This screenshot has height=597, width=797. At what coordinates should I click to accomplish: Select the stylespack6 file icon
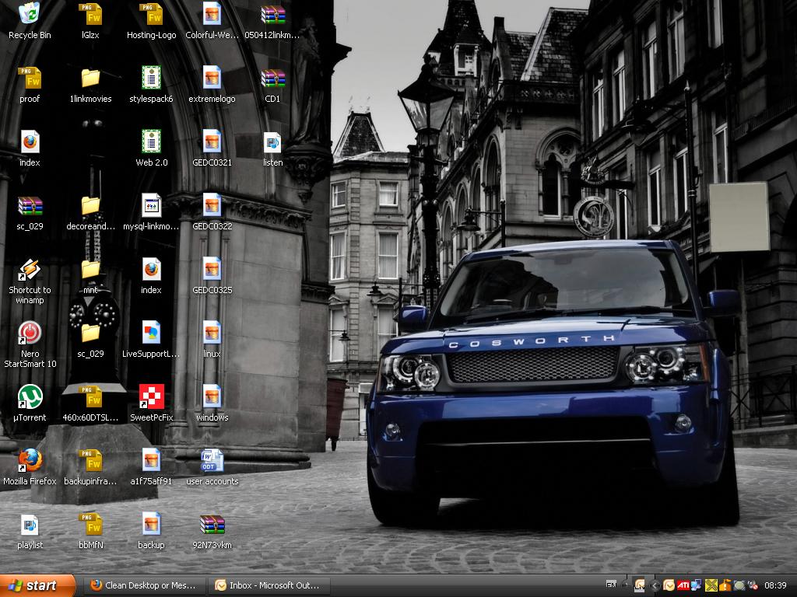(151, 78)
